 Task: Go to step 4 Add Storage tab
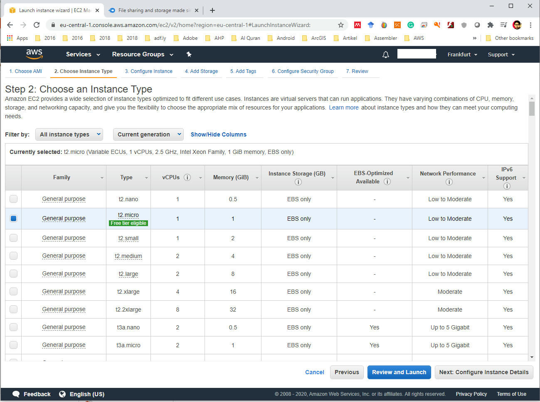pos(201,71)
